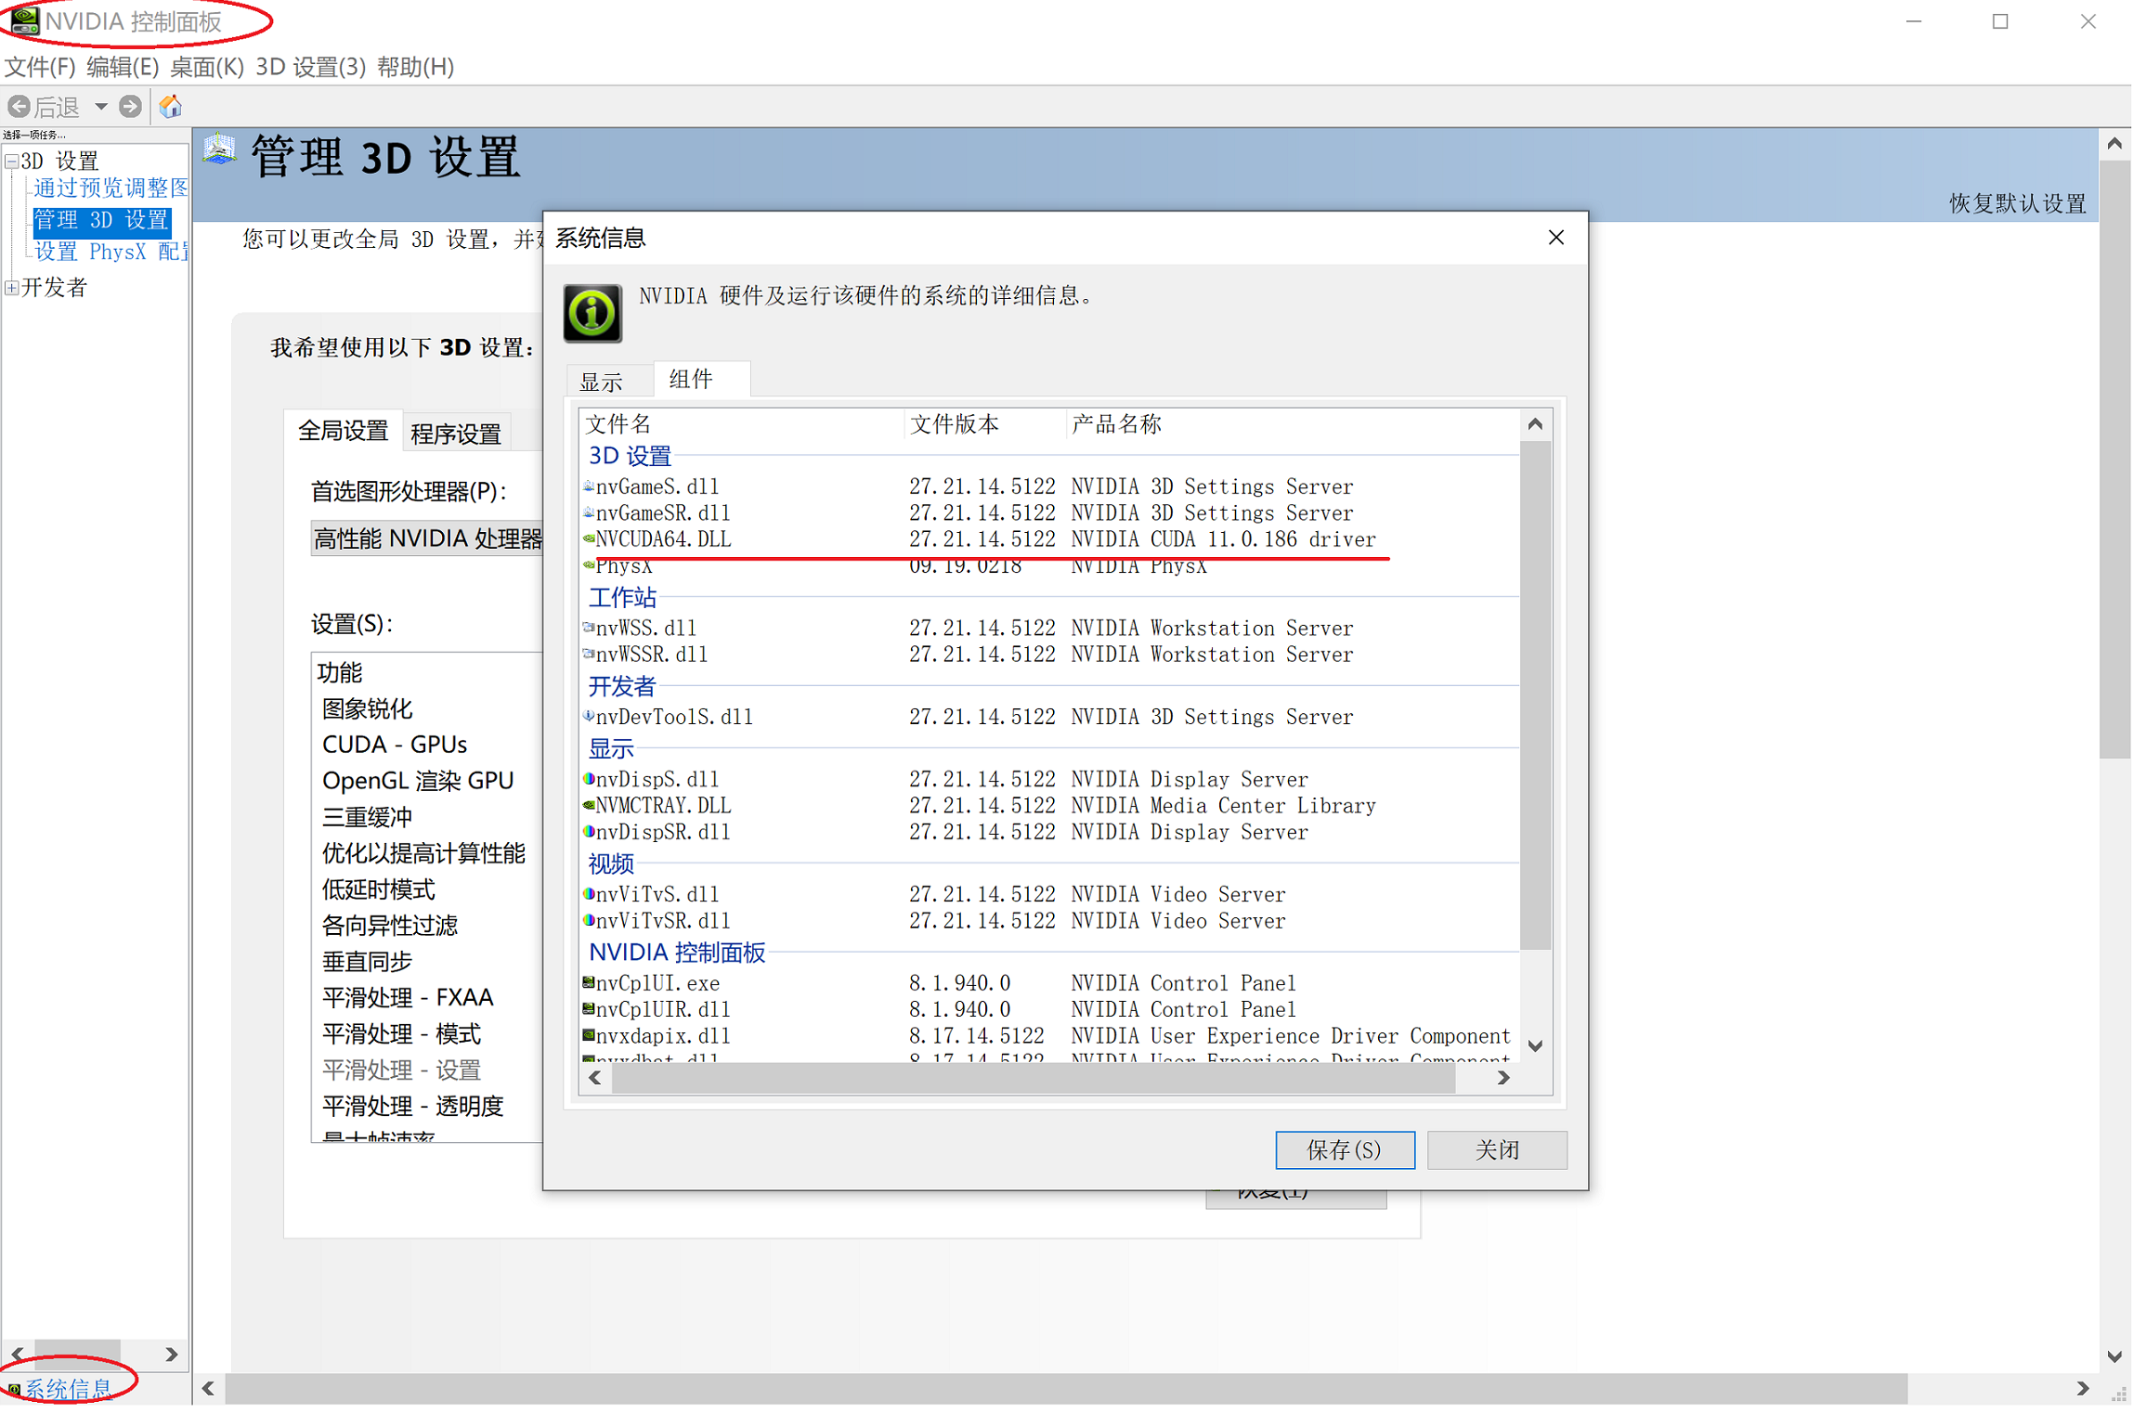Select nvWSSR.dll row

pyautogui.click(x=1049, y=655)
